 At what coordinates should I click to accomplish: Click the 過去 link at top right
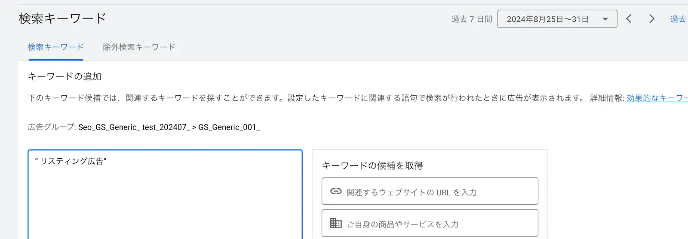[678, 19]
